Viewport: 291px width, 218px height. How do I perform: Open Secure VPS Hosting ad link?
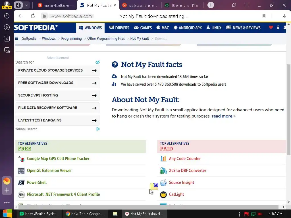(57, 95)
